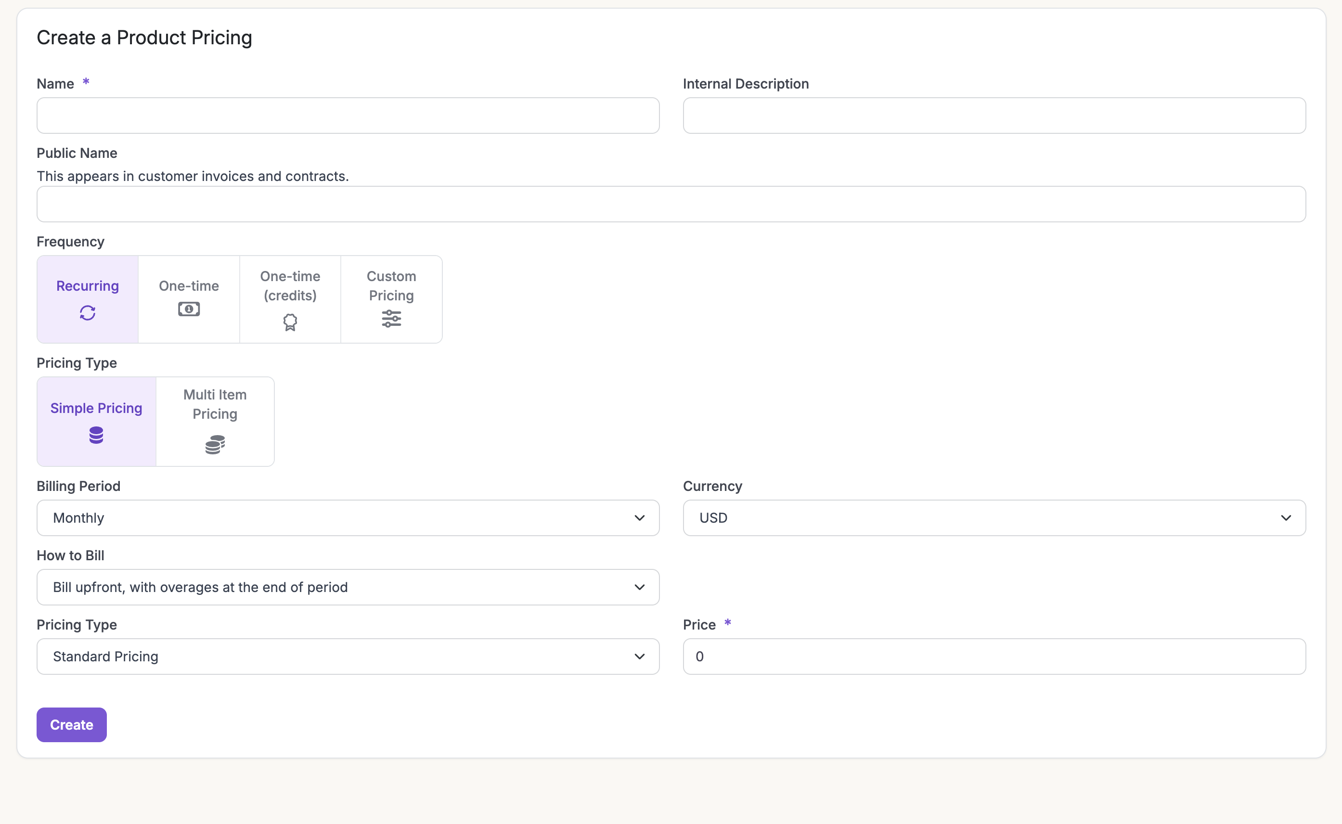Click into the Public Name field
1342x824 pixels.
[671, 205]
